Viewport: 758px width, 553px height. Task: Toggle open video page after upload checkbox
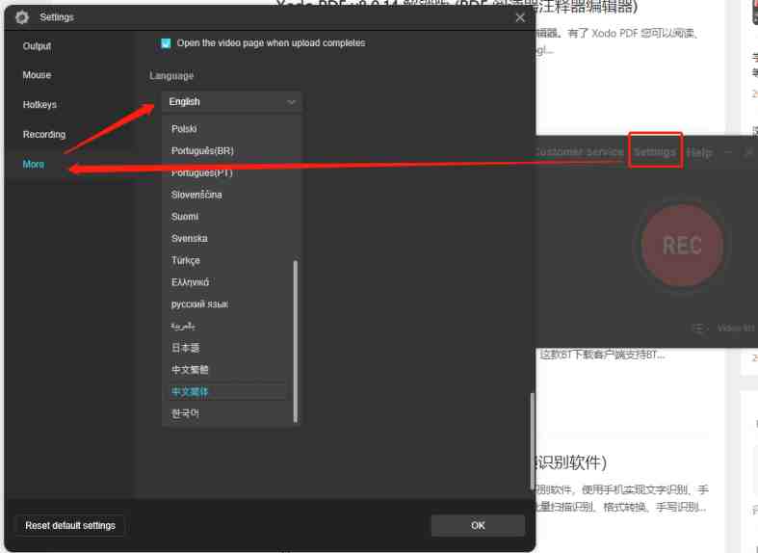tap(166, 43)
